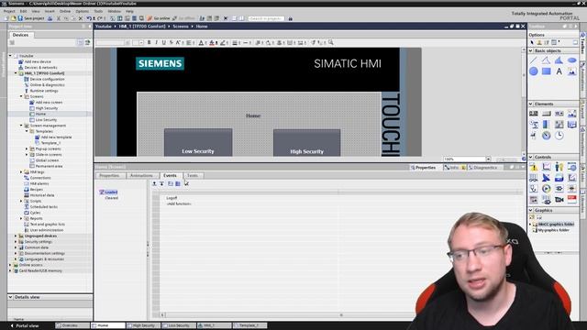The height and width of the screenshot is (330, 587).
Task: Pick the User view control
Action: tap(559, 167)
